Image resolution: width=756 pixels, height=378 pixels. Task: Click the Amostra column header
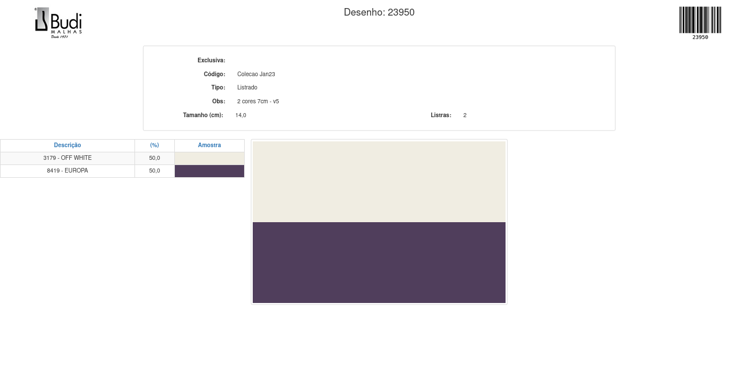pos(209,145)
